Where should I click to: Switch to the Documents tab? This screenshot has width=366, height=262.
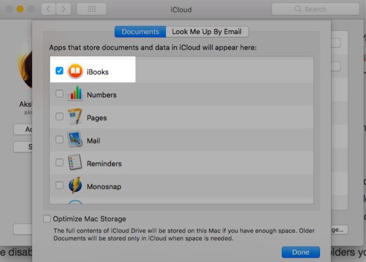coord(140,32)
